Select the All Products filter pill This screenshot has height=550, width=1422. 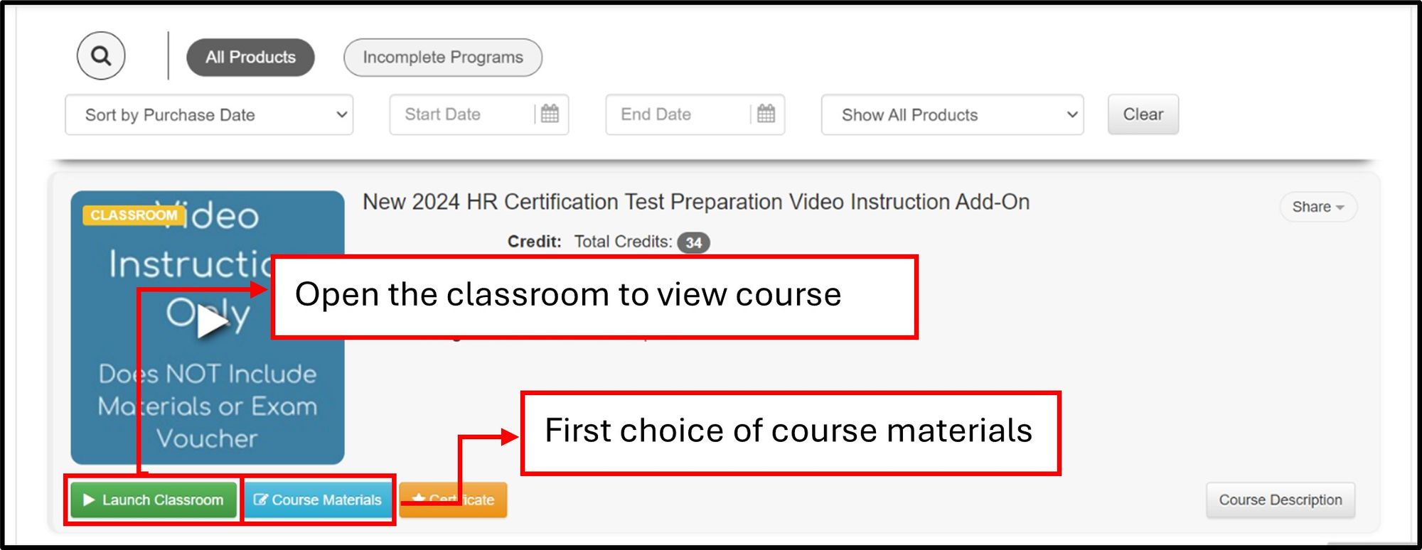click(250, 58)
